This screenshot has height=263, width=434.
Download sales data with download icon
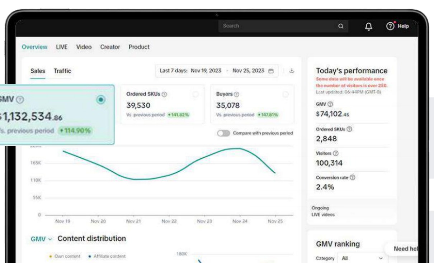coord(292,71)
